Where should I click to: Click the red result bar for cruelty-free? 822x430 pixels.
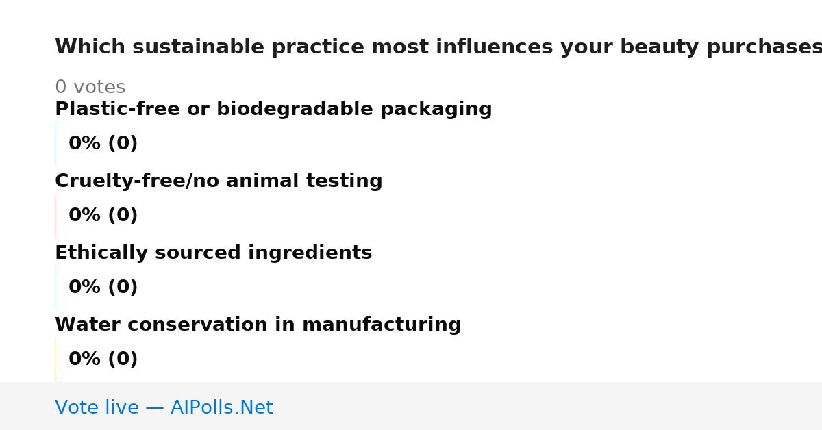click(55, 216)
